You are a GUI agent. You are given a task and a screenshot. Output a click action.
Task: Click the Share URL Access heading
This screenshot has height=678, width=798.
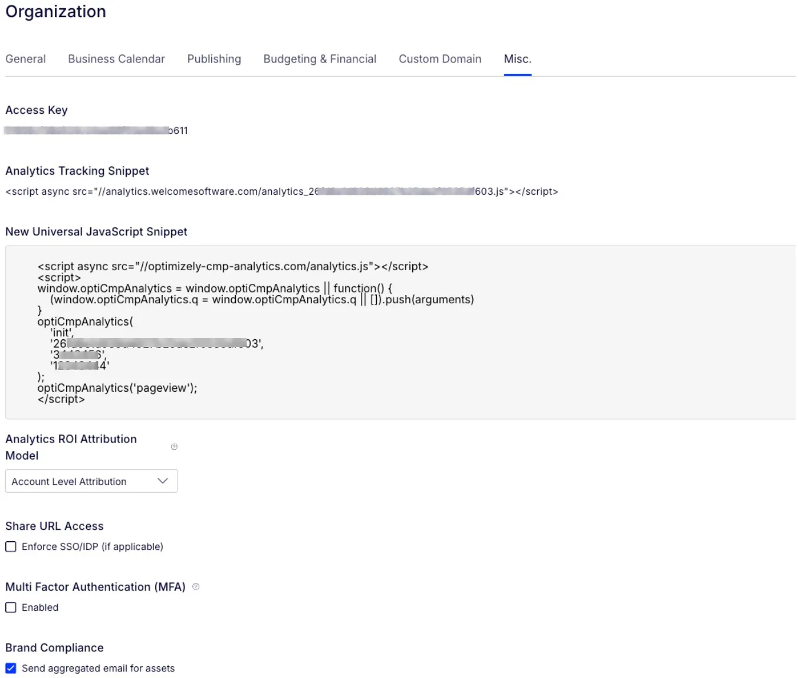click(54, 526)
